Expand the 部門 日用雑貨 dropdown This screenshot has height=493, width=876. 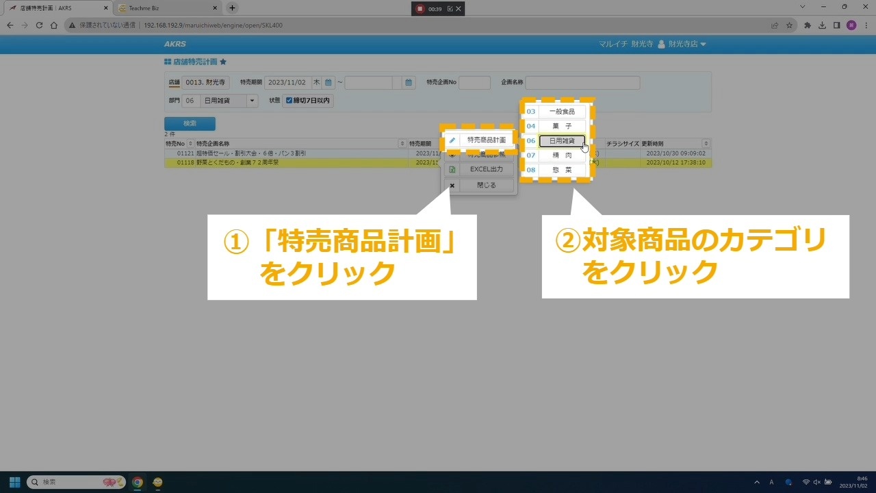pyautogui.click(x=252, y=101)
